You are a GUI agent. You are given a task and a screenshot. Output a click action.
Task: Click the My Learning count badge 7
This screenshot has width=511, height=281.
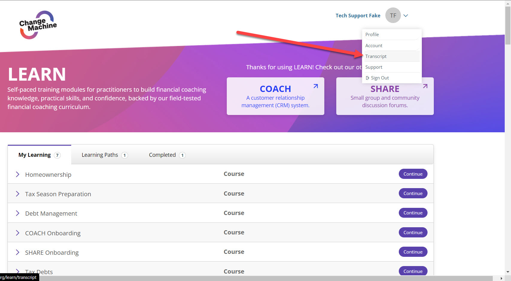[x=57, y=155]
